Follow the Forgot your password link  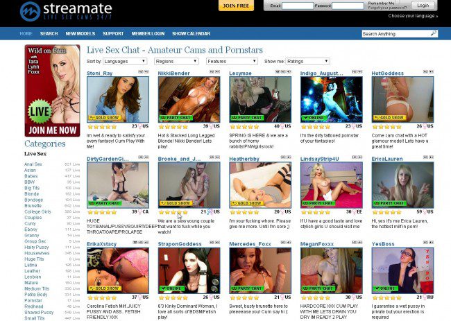pos(387,8)
